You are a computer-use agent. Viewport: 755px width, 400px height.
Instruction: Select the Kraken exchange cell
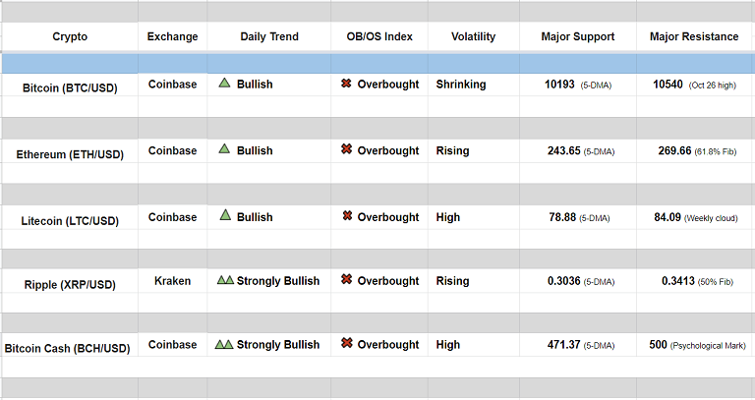pos(172,281)
